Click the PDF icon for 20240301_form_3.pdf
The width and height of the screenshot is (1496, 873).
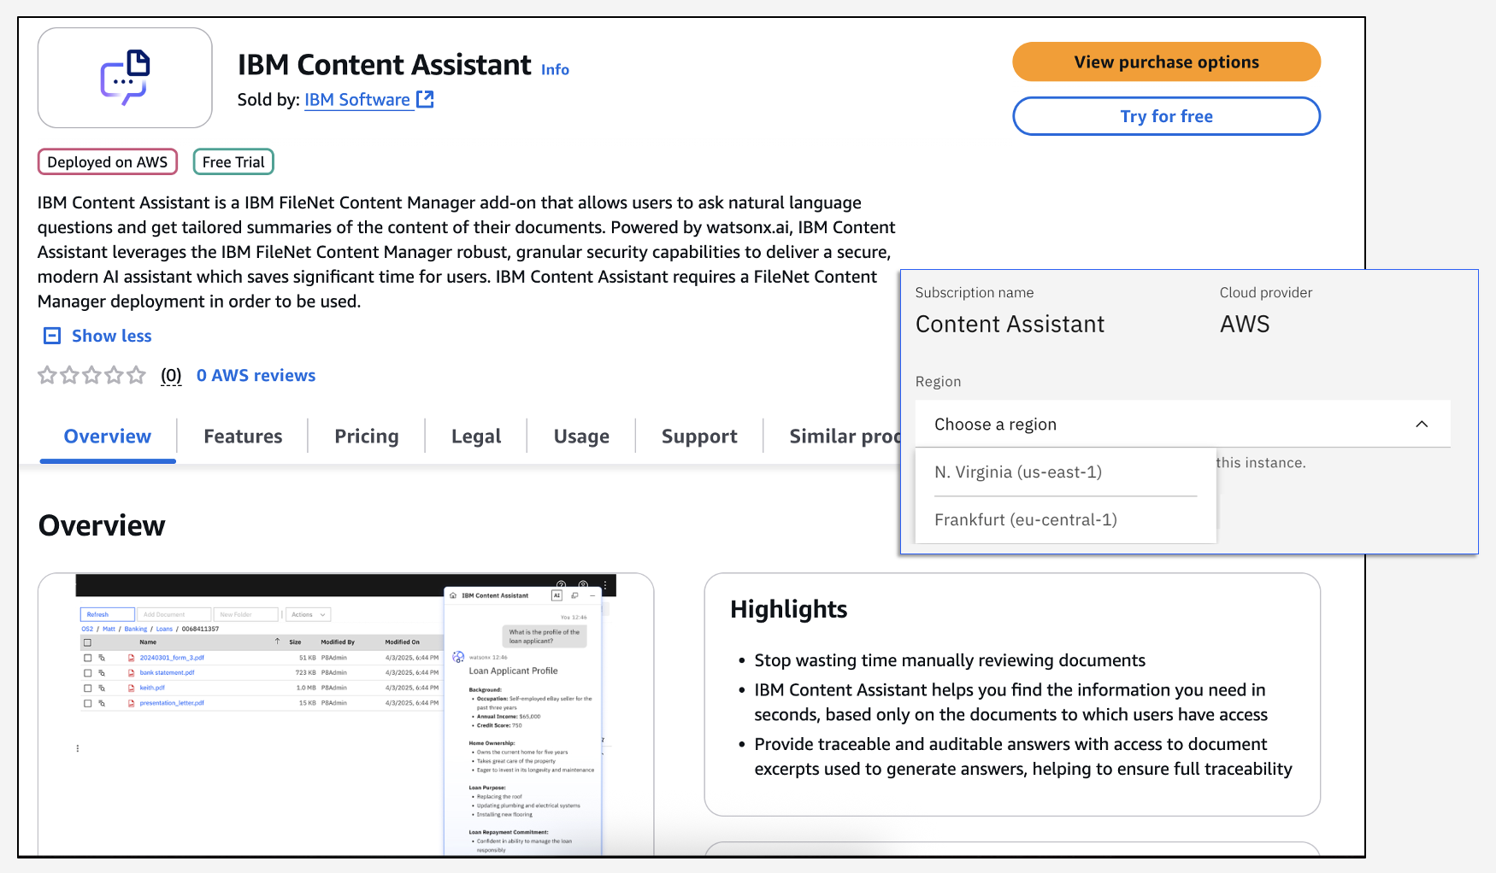(131, 658)
